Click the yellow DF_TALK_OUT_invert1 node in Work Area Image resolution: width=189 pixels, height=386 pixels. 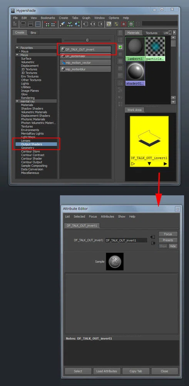[x=149, y=141]
